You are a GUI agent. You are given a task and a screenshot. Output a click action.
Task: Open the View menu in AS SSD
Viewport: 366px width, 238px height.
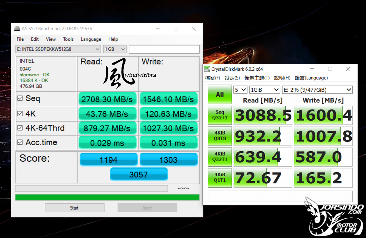(x=51, y=39)
